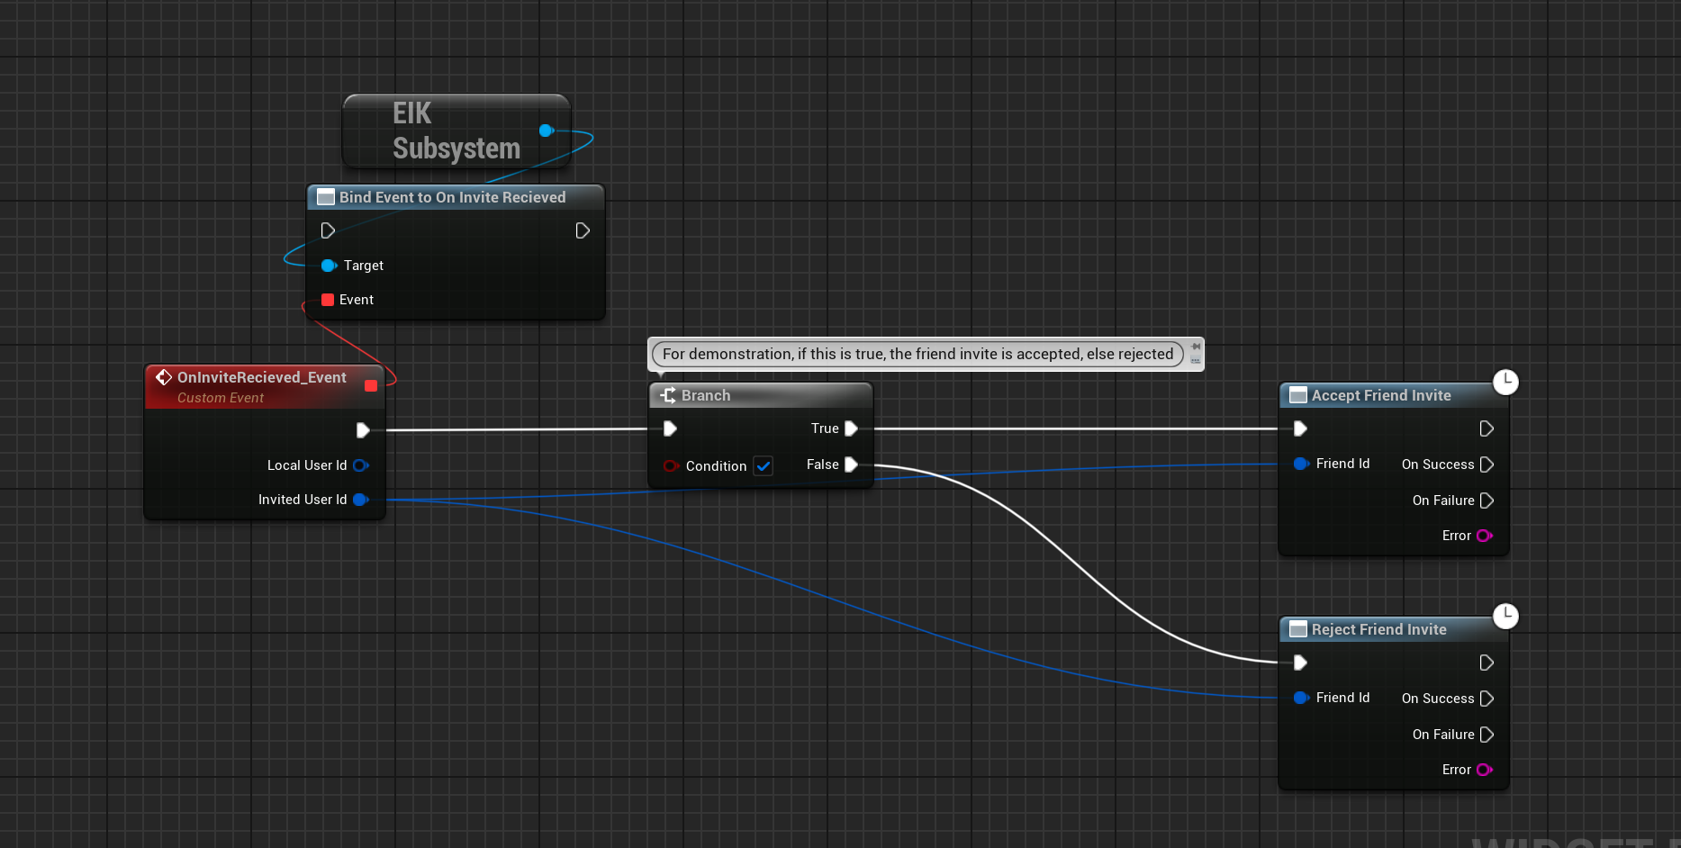This screenshot has width=1681, height=848.
Task: Click the comment bubble text above Branch
Action: coord(917,354)
